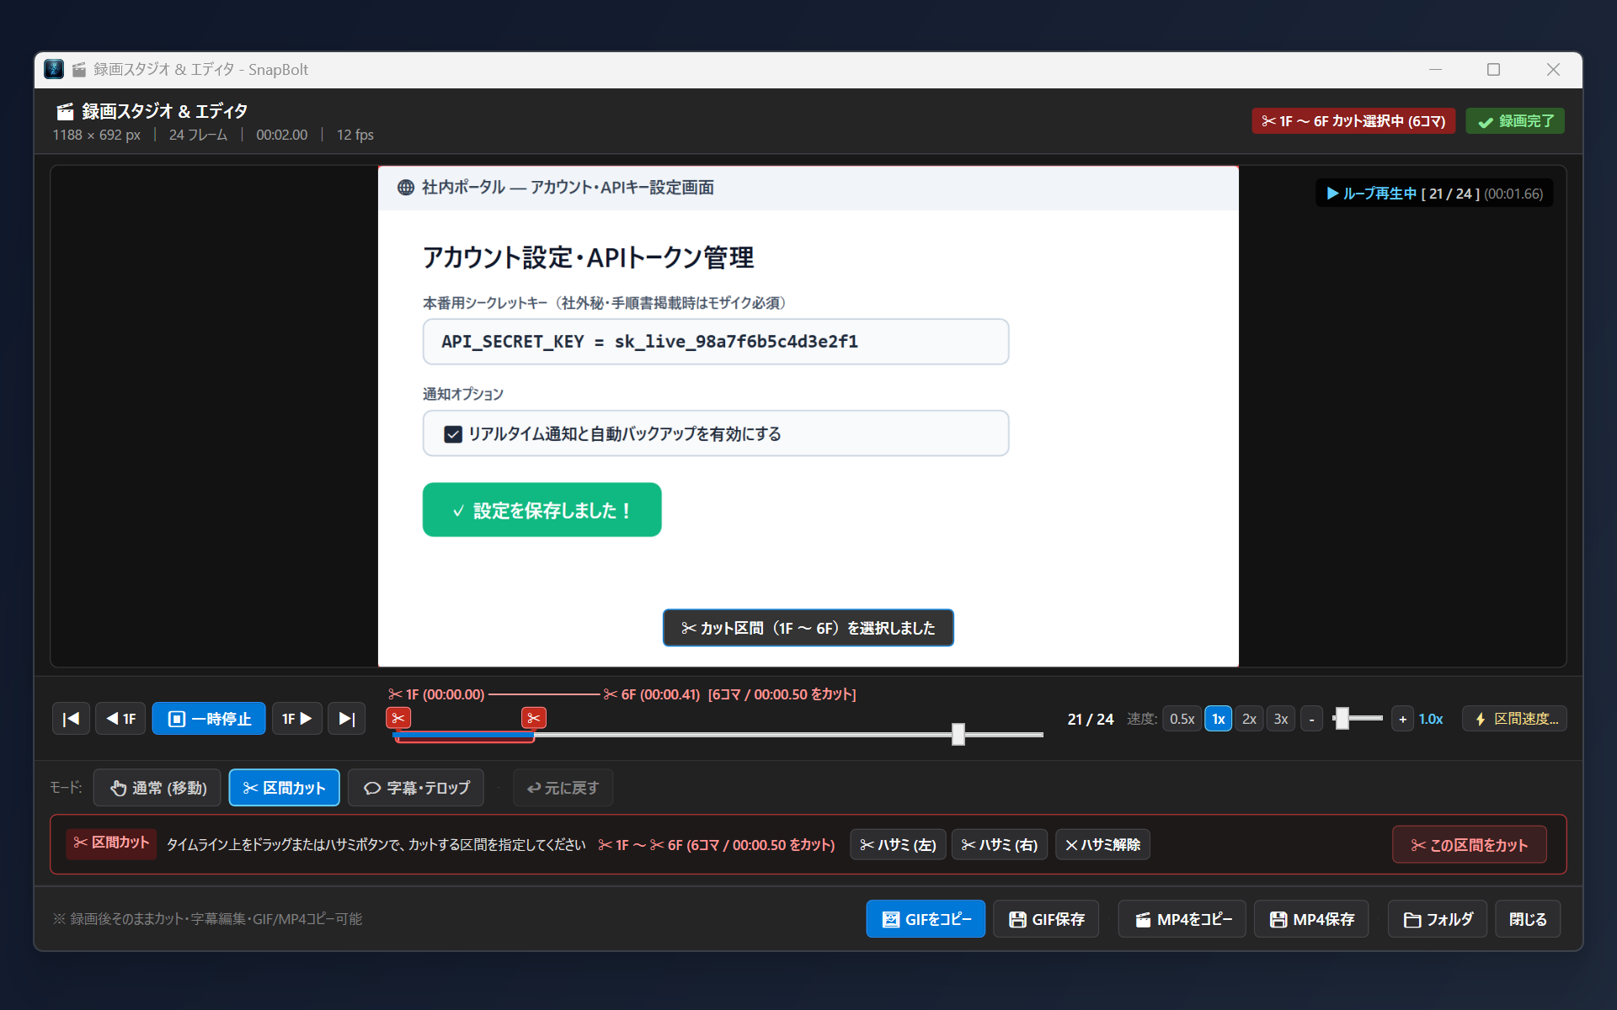The width and height of the screenshot is (1617, 1010).
Task: Click the timeline playhead handle
Action: pyautogui.click(x=958, y=734)
